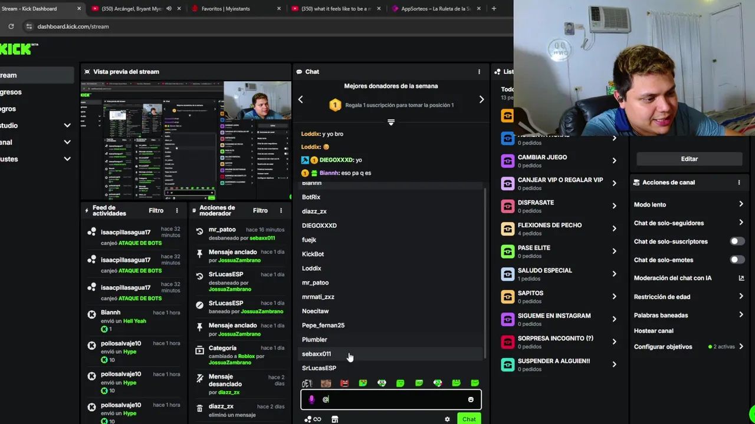The width and height of the screenshot is (755, 424).
Task: Open external link icon for Moderación del chat con IA
Action: tap(741, 278)
